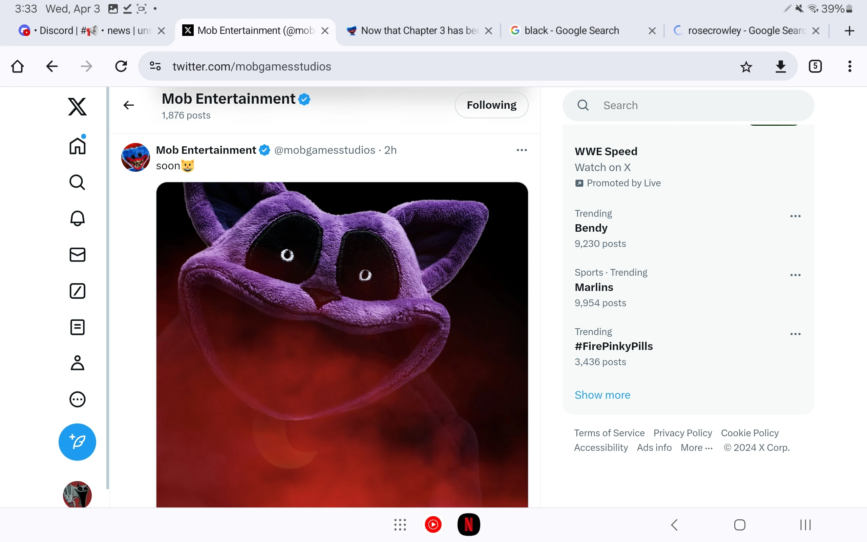This screenshot has width=867, height=542.
Task: Open the Grok slash icon
Action: point(77,291)
